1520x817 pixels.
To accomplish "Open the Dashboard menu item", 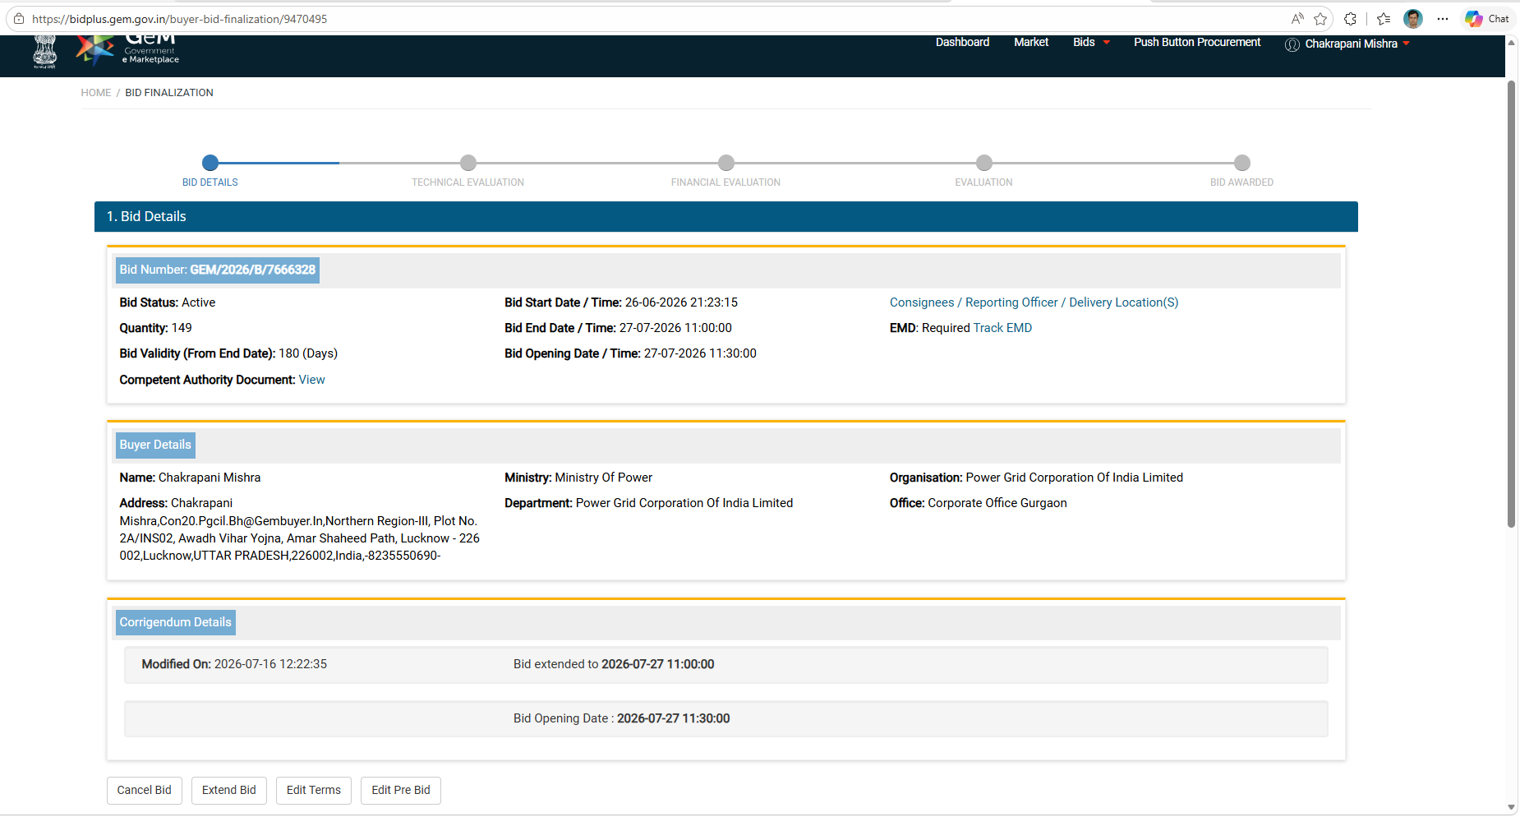I will click(962, 42).
